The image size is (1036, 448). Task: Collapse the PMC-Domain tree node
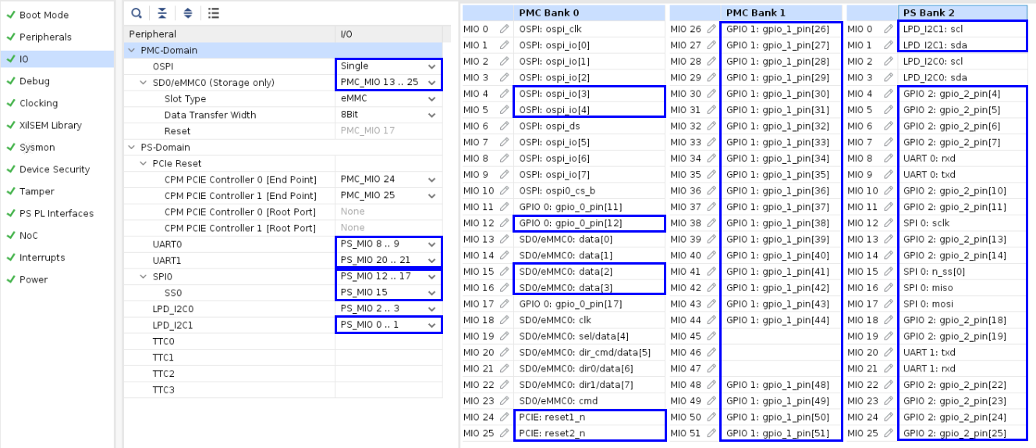[131, 51]
